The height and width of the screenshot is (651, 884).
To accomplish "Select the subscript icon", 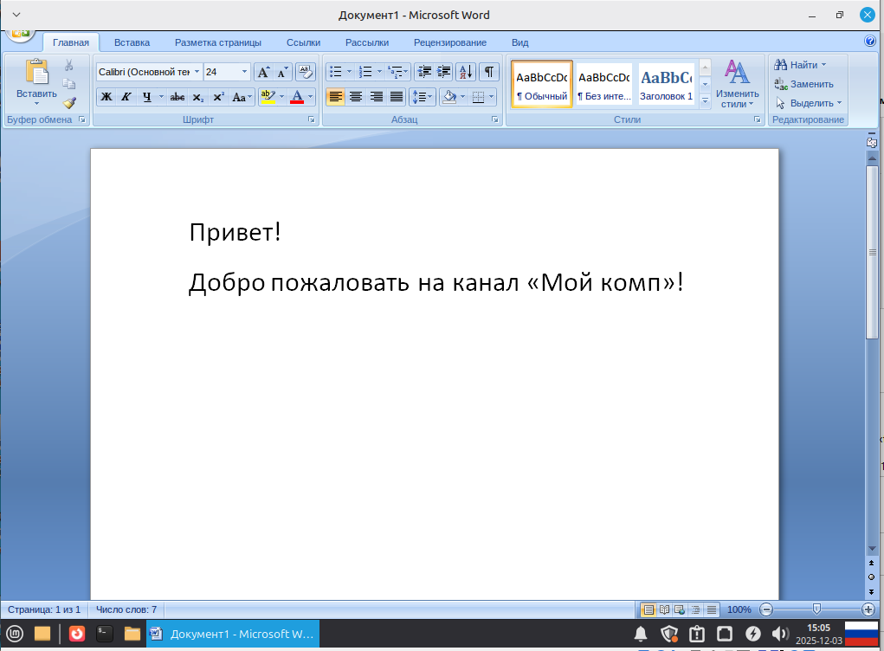I will (x=197, y=96).
